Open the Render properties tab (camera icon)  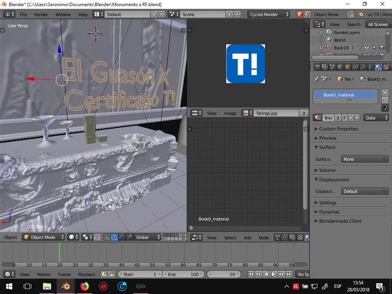pyautogui.click(x=317, y=67)
